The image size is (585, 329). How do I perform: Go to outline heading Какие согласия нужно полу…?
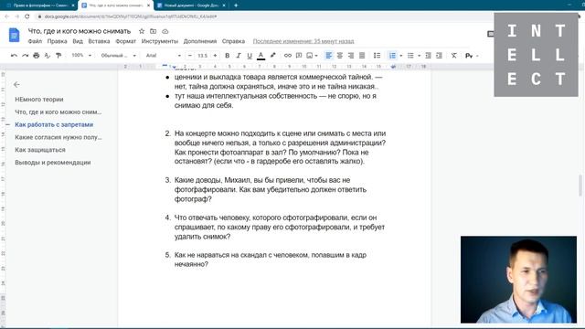58,137
